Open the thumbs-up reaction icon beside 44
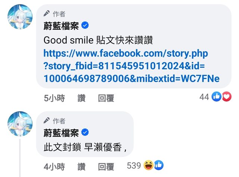The width and height of the screenshot is (239, 177). (x=216, y=97)
